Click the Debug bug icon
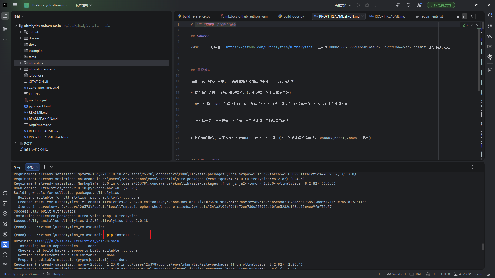This screenshot has height=278, width=495. [367, 5]
